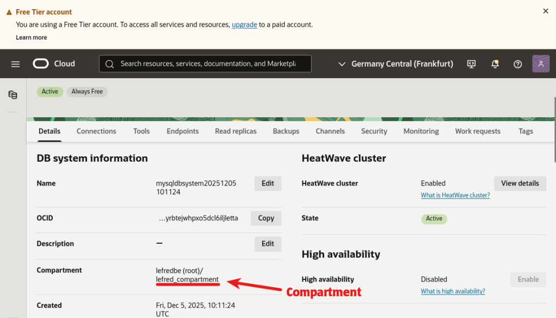Click the search resources and services field

[205, 63]
